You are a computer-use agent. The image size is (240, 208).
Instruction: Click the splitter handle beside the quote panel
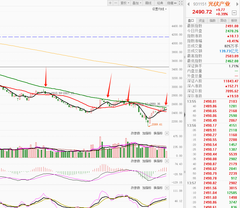185,115
